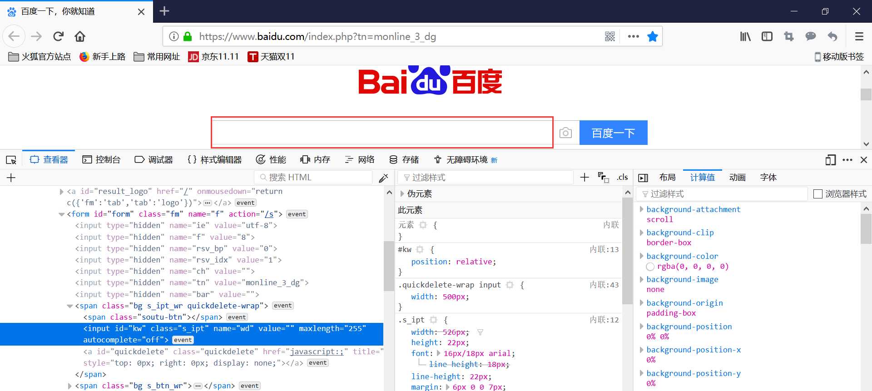Switch to the 动画 sidebar tab
Viewport: 872px width, 391px height.
click(x=738, y=178)
